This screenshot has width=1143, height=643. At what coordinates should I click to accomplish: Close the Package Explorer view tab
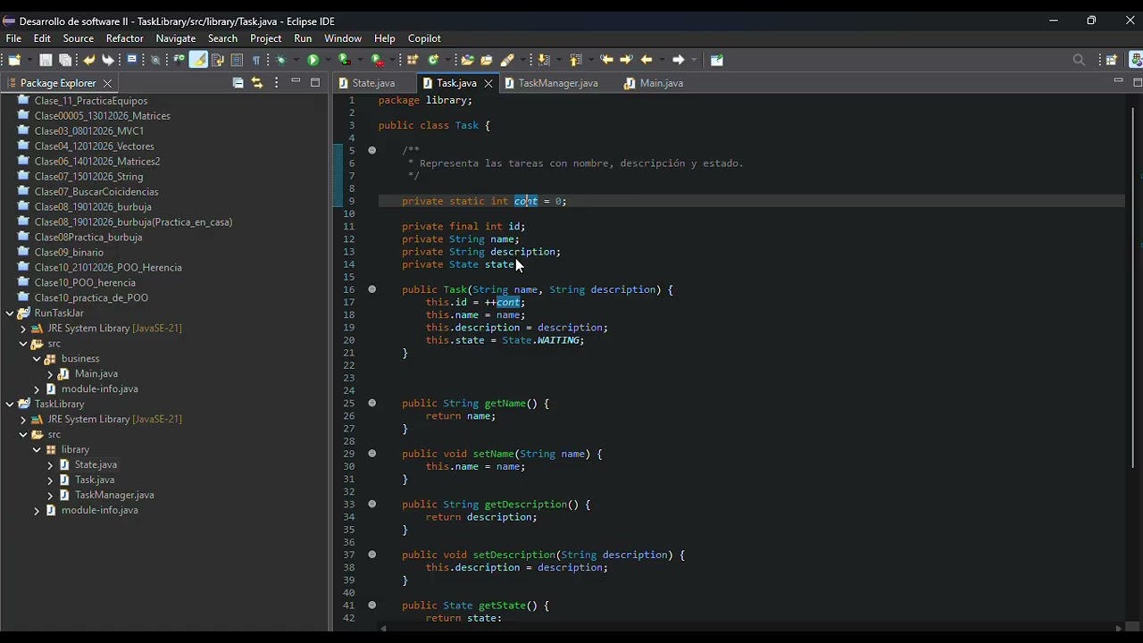(107, 83)
